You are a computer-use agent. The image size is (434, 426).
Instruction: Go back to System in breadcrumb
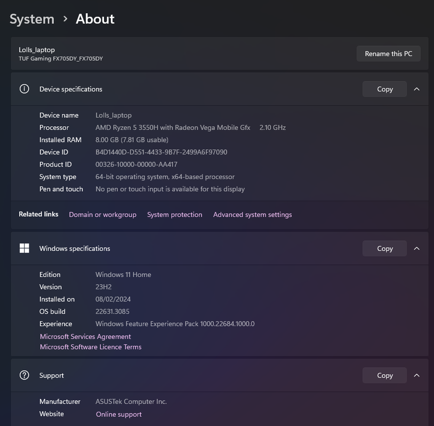(32, 19)
